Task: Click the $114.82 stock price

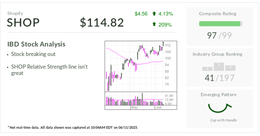Action: [x=102, y=22]
